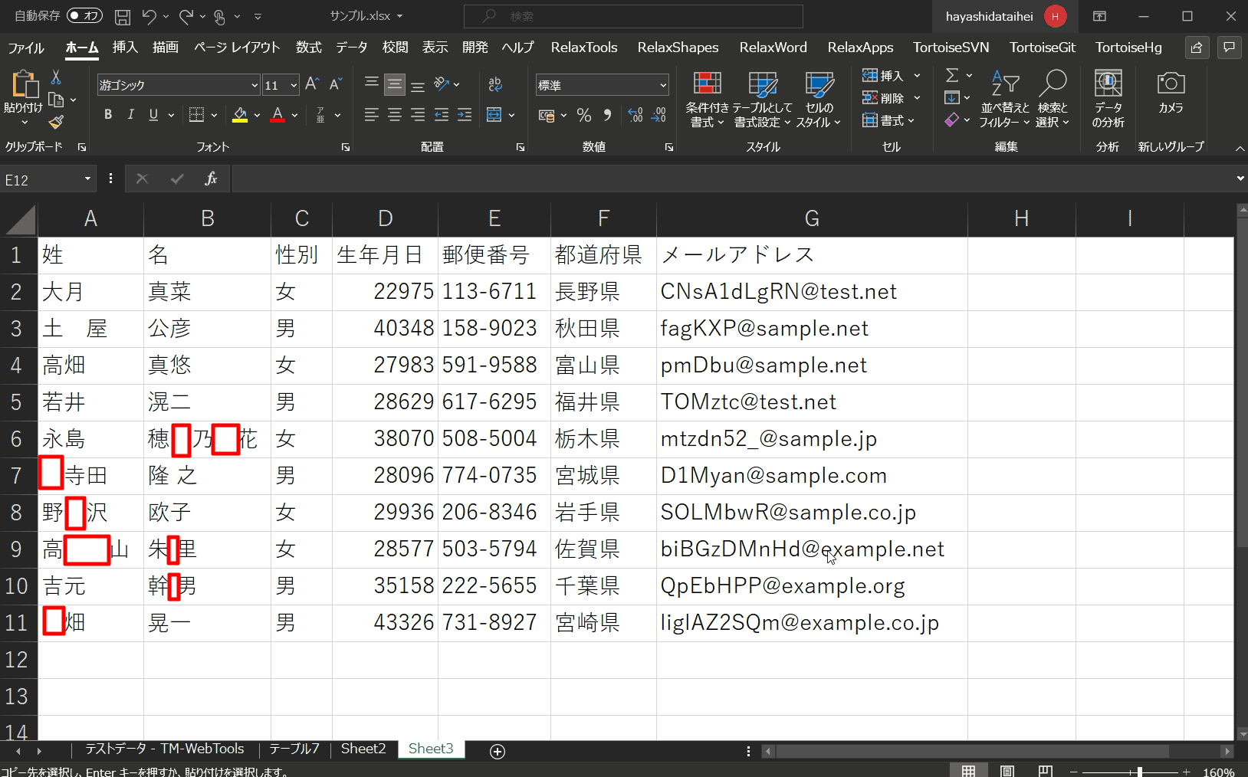This screenshot has width=1248, height=777.
Task: Toggle Bold formatting
Action: click(x=108, y=115)
